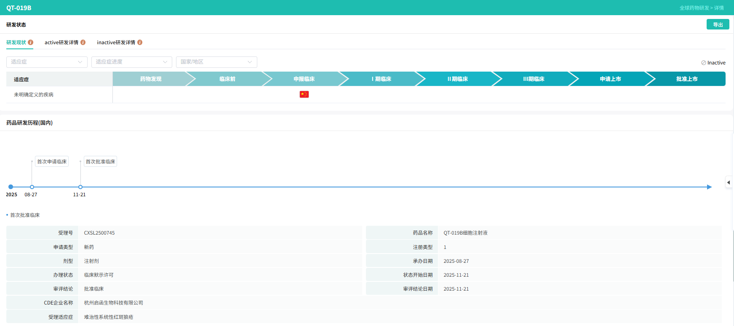Open 全球药物研发 breadcrumb link
The image size is (734, 326).
click(x=694, y=8)
